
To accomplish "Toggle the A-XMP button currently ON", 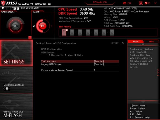I will (x=42, y=26).
